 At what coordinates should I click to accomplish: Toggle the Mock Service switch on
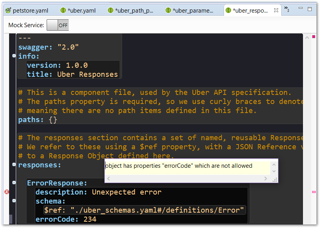[x=52, y=25]
